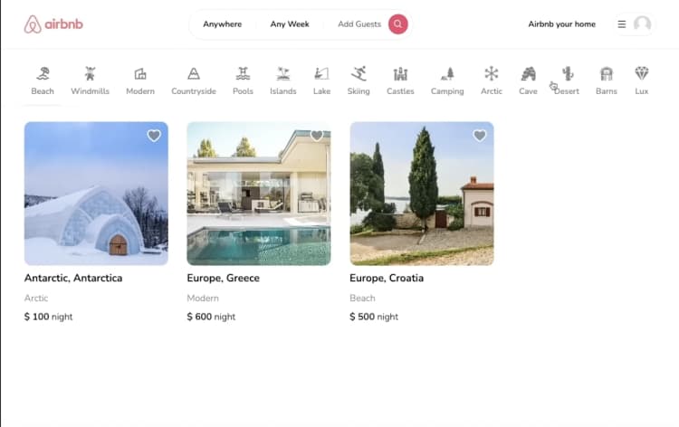Image resolution: width=679 pixels, height=427 pixels.
Task: Open the Anywhere location selector
Action: click(x=222, y=24)
